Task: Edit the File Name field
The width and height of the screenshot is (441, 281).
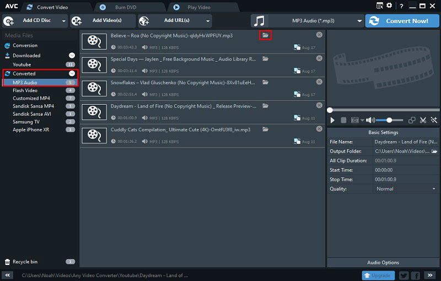Action: click(406, 142)
